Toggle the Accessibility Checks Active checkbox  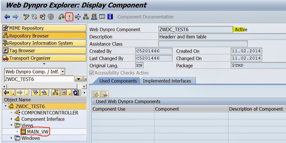(91, 73)
